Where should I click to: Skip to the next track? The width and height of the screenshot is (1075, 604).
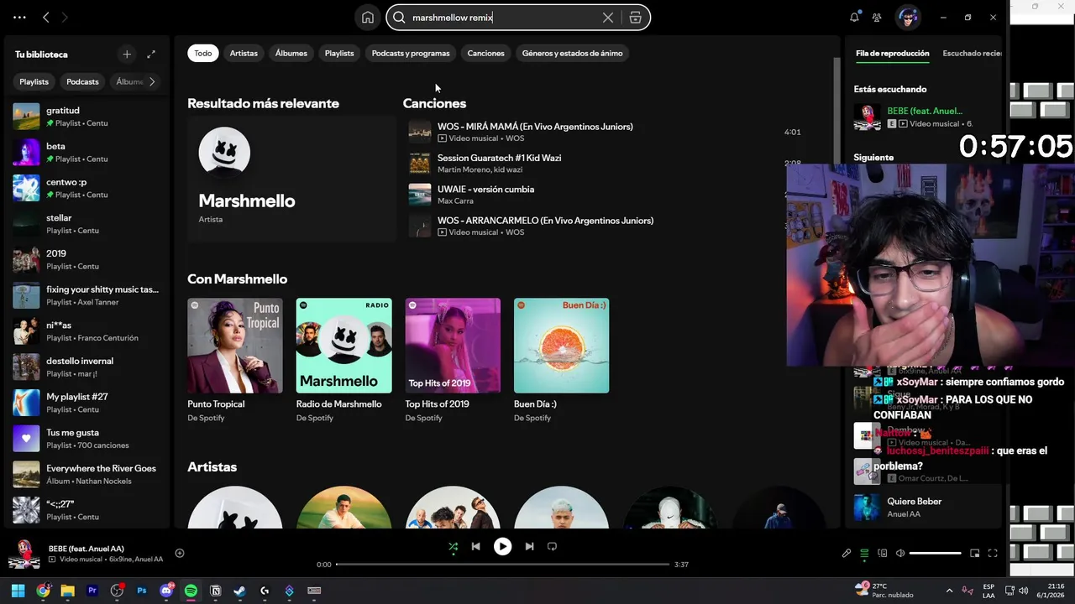tap(529, 546)
